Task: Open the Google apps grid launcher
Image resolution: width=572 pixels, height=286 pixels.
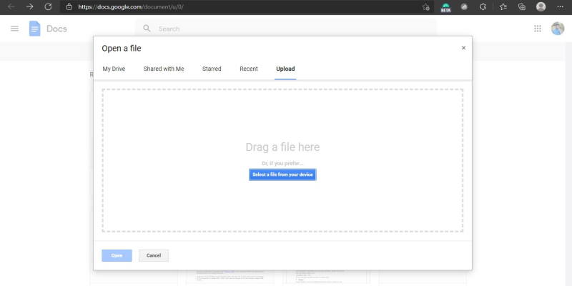Action: point(538,29)
